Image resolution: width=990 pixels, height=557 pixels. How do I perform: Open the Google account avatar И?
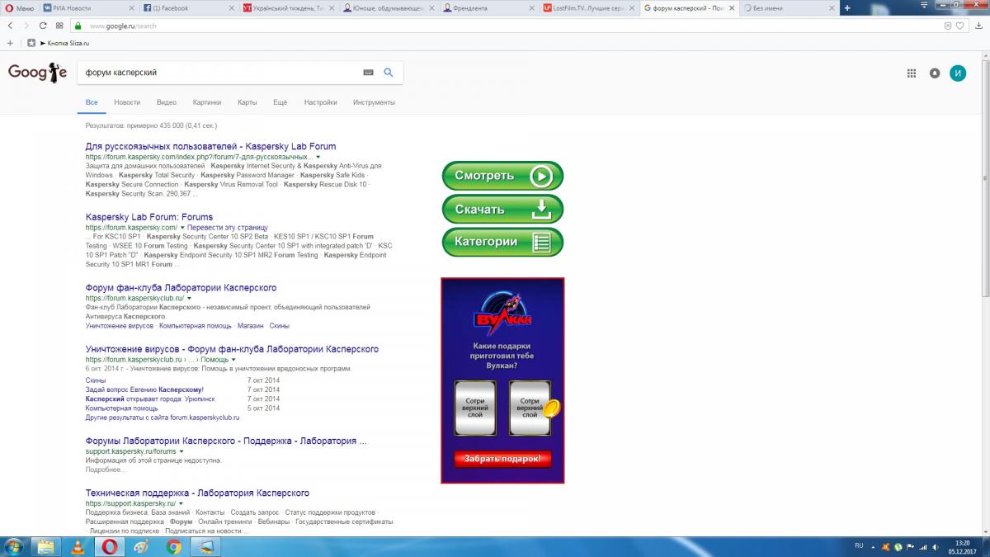point(958,73)
